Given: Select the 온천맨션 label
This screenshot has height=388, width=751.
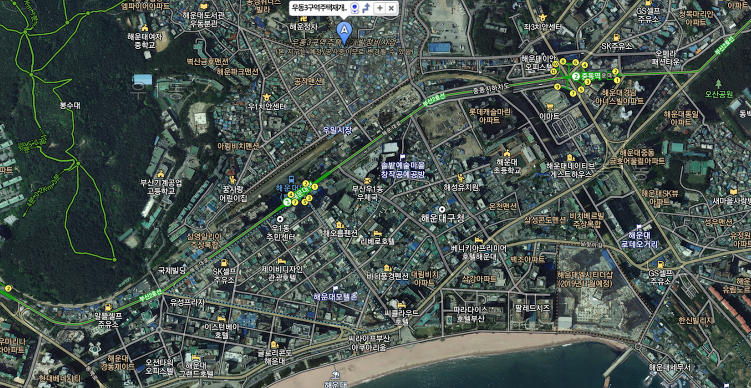Looking at the screenshot, I should [503, 207].
